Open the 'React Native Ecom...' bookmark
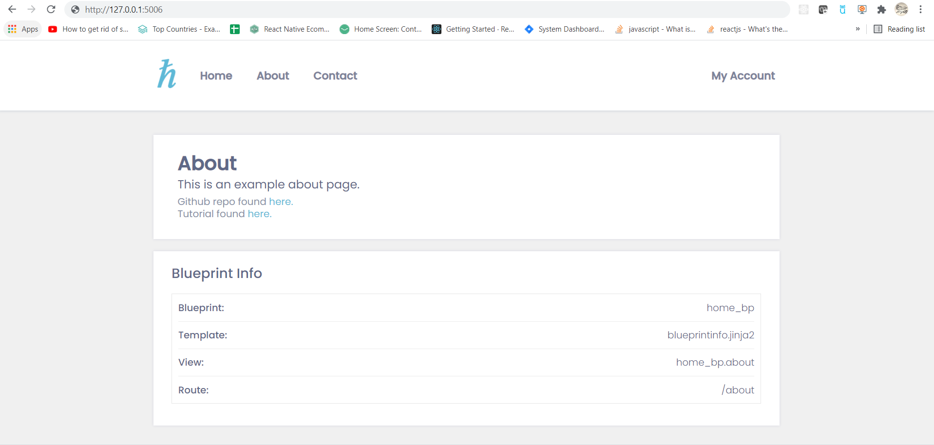Image resolution: width=934 pixels, height=445 pixels. tap(289, 29)
